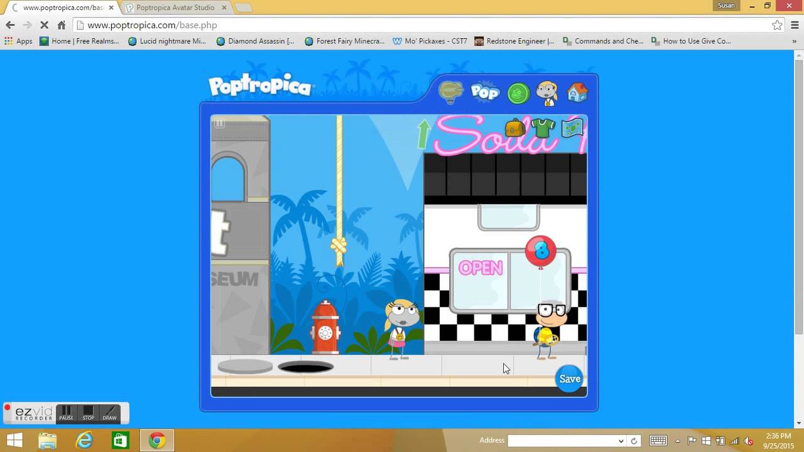Open the touch keyboard icon
The width and height of the screenshot is (804, 452).
tap(658, 441)
